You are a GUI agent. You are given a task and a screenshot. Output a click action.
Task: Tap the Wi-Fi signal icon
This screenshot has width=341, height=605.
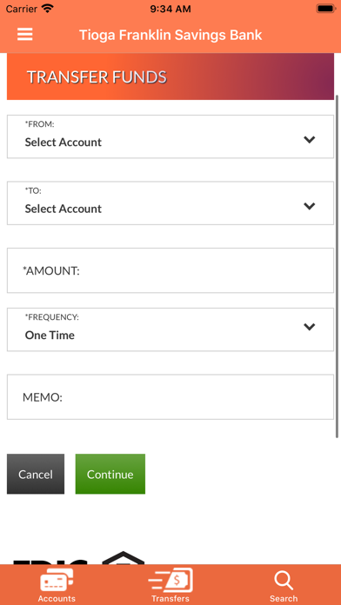coord(48,9)
